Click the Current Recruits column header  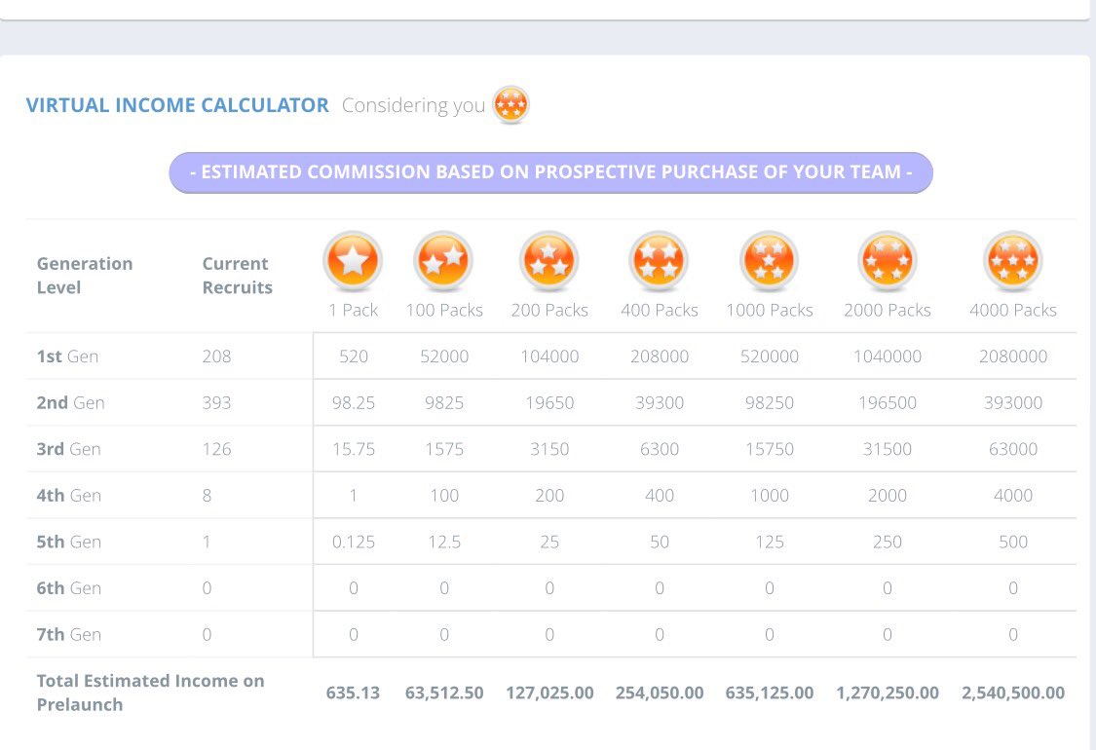238,276
